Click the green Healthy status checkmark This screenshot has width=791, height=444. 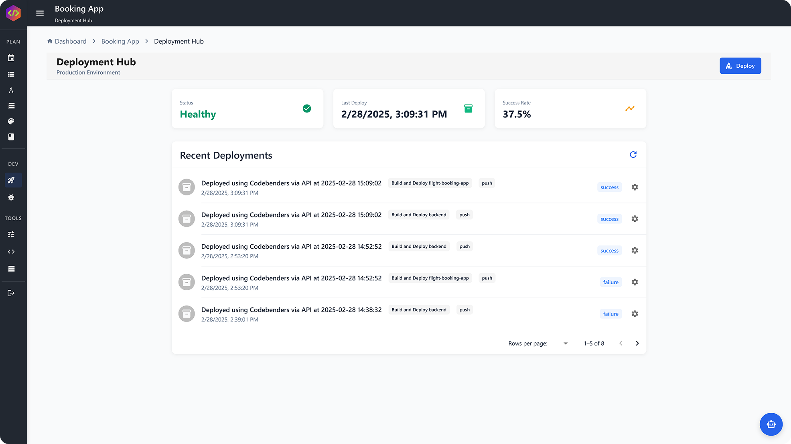[307, 108]
